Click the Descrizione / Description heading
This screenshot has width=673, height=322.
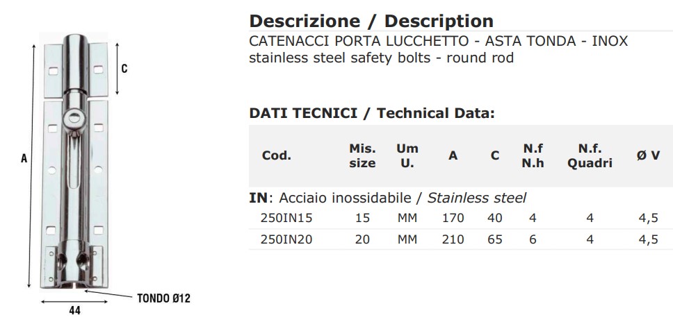click(371, 21)
